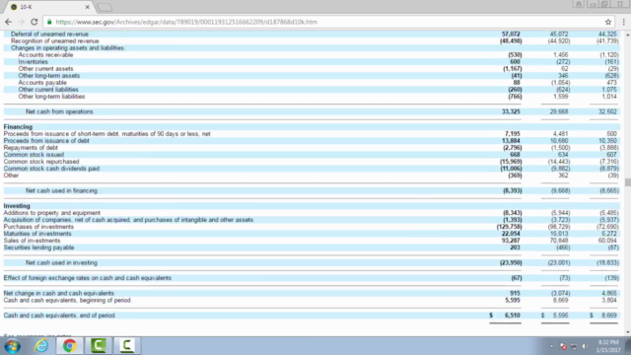Close the 10-K tab

pos(88,7)
